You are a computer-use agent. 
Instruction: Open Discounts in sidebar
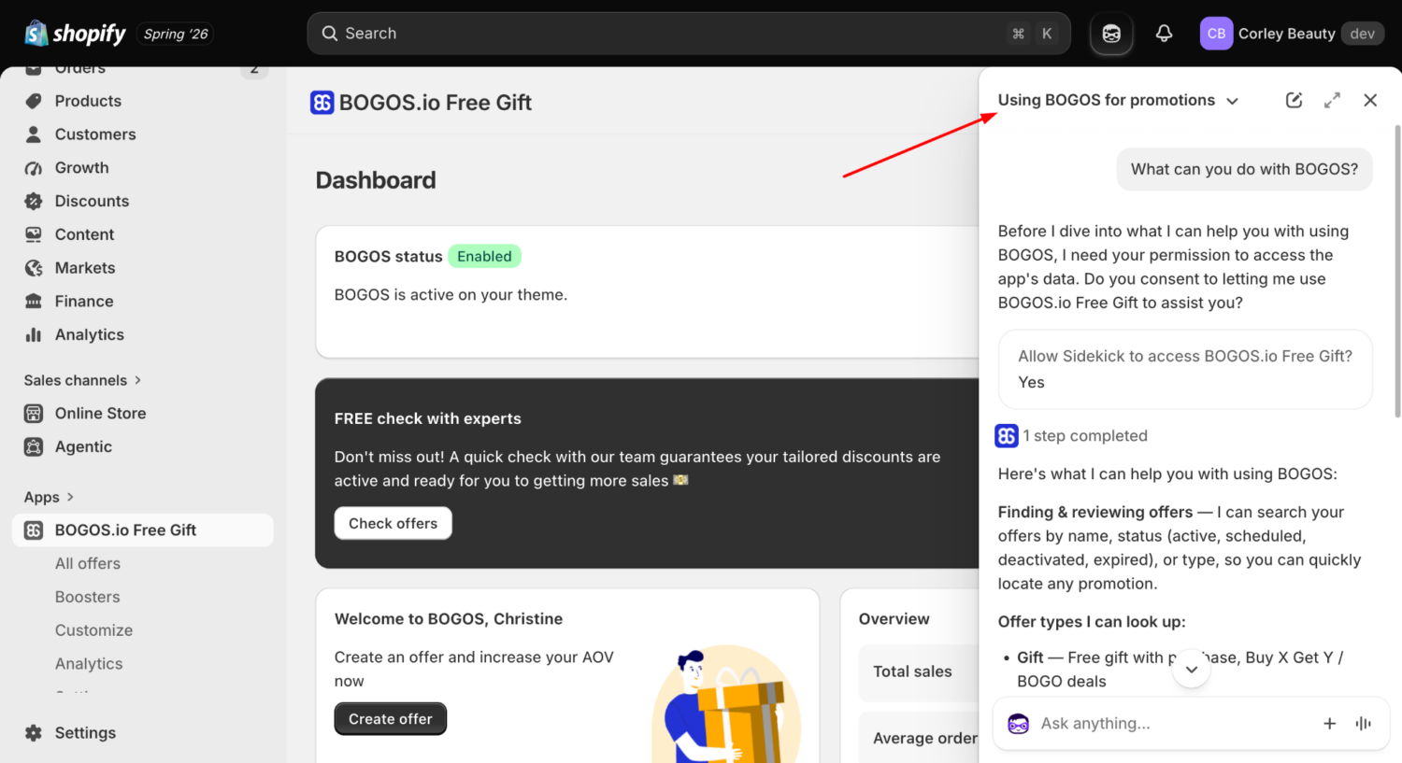tap(92, 201)
